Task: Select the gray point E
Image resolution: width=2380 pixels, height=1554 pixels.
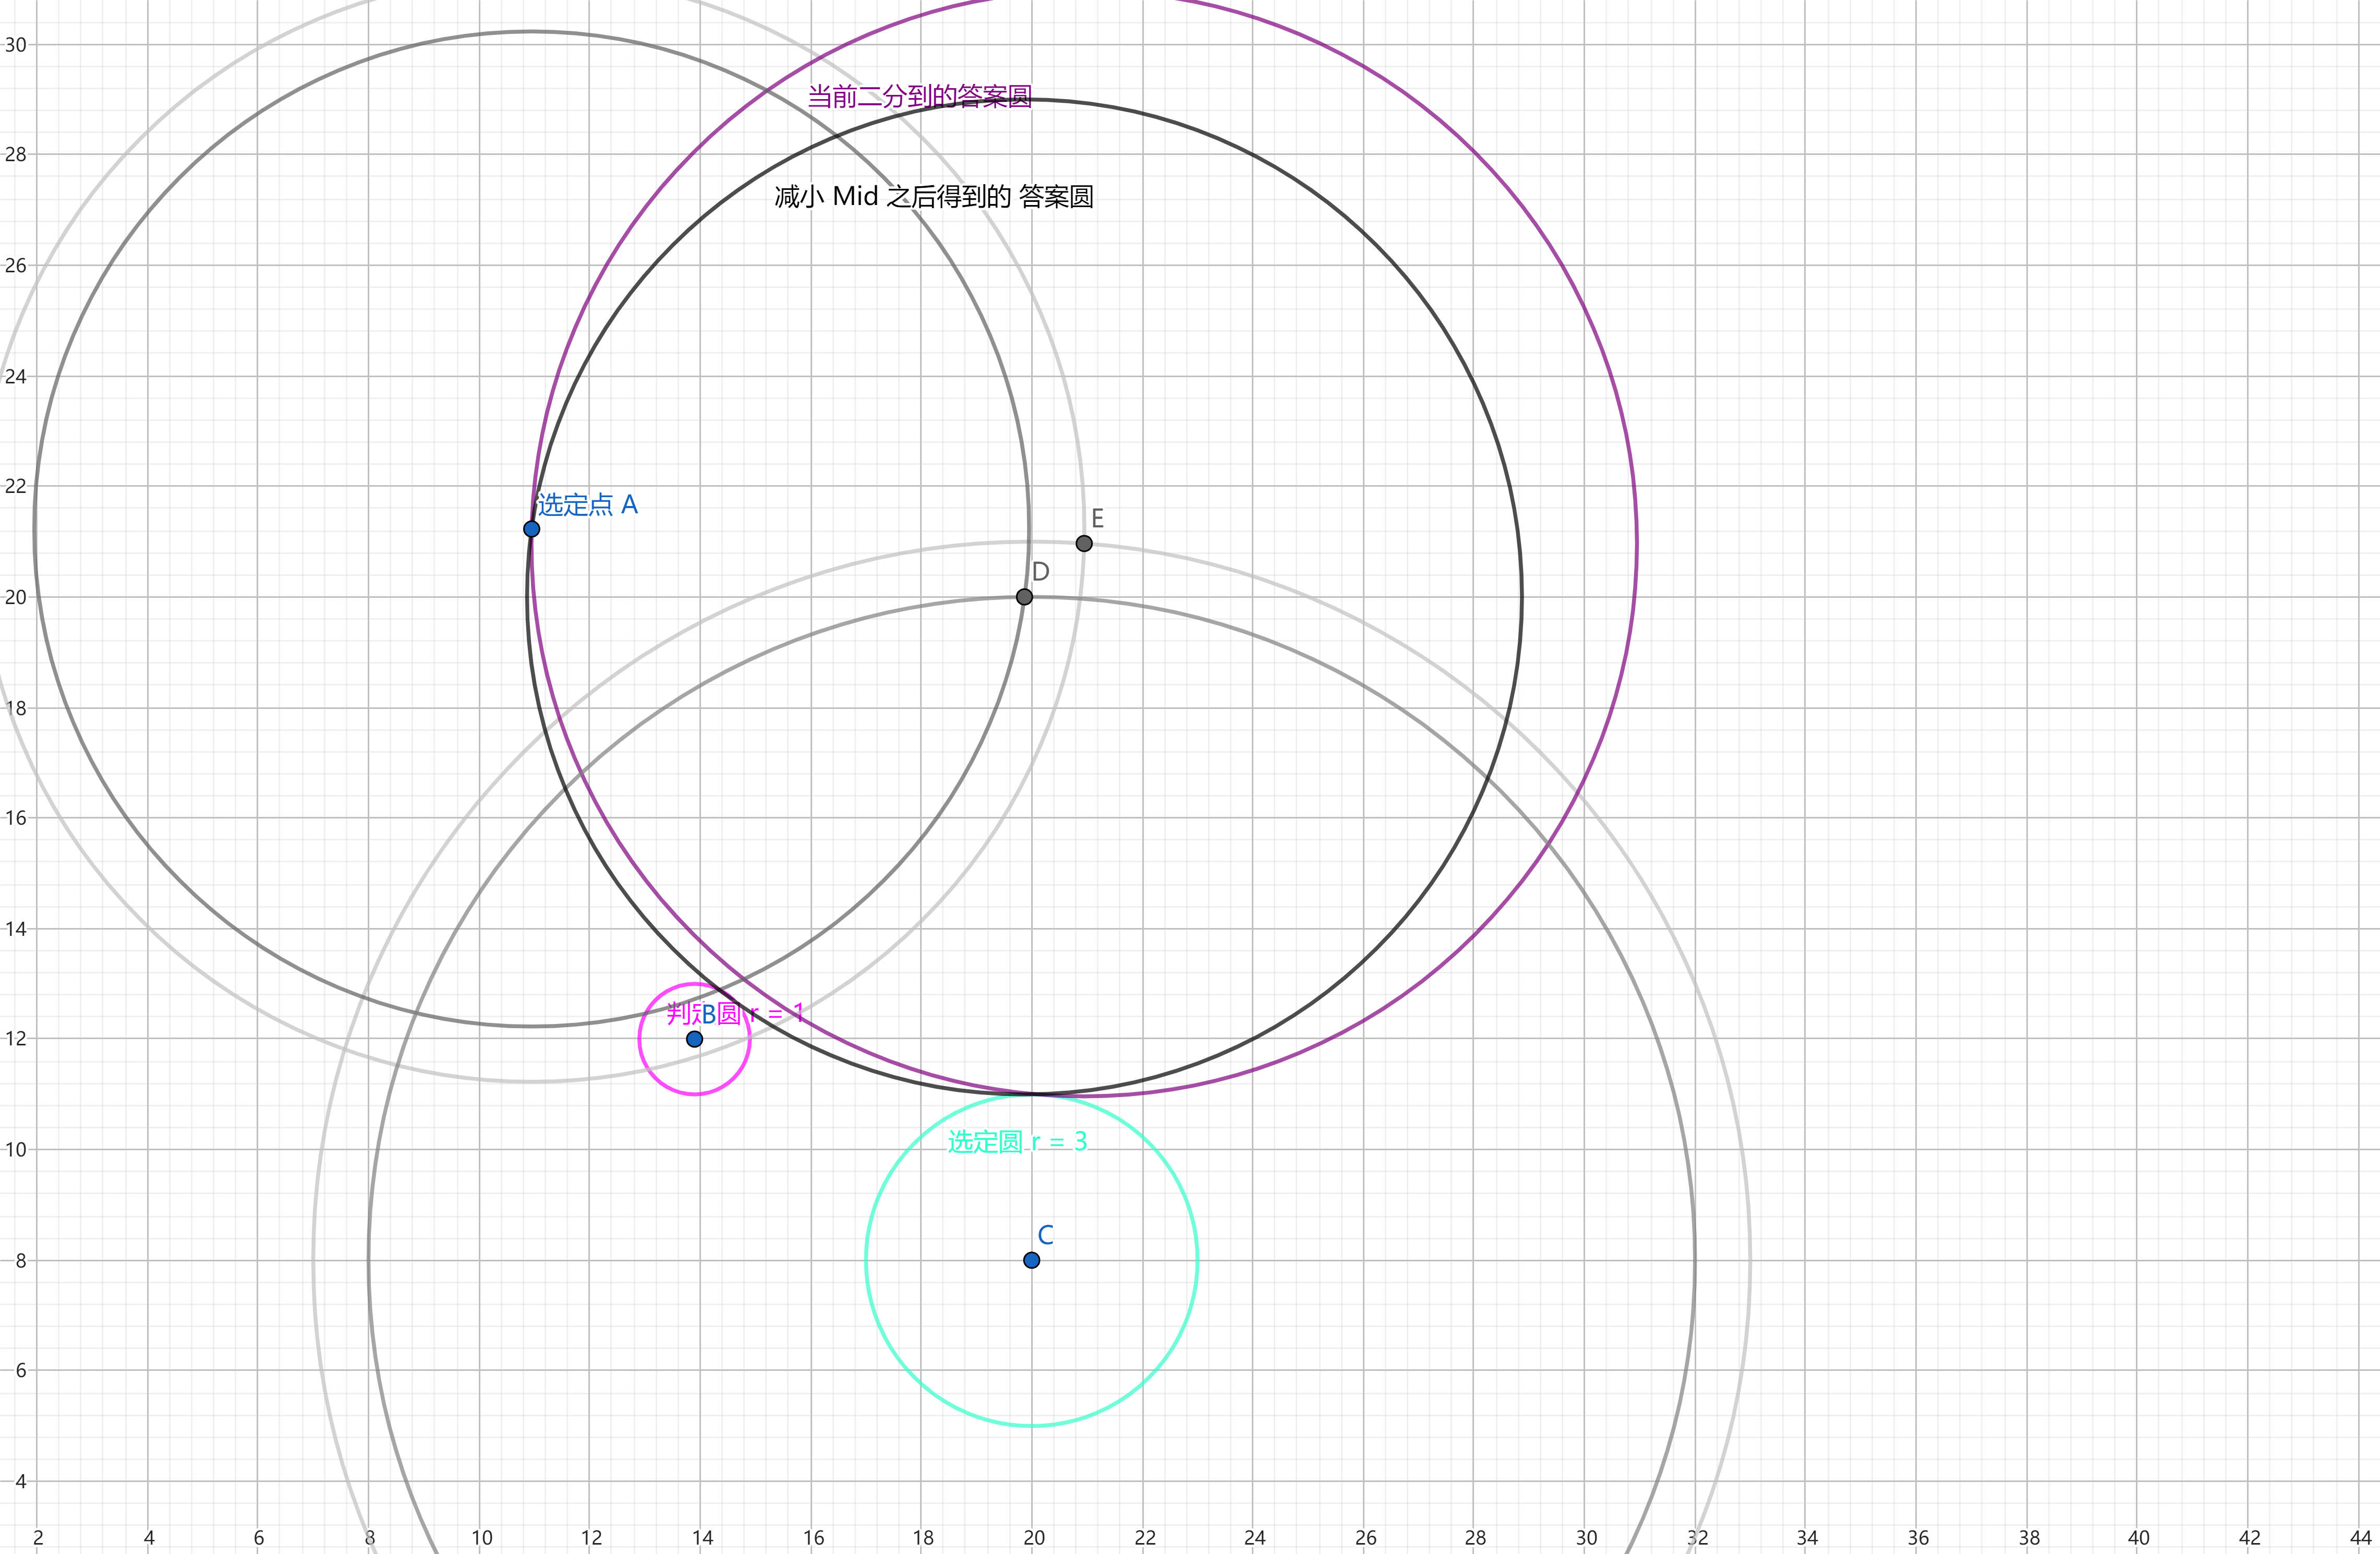Action: coord(1084,543)
